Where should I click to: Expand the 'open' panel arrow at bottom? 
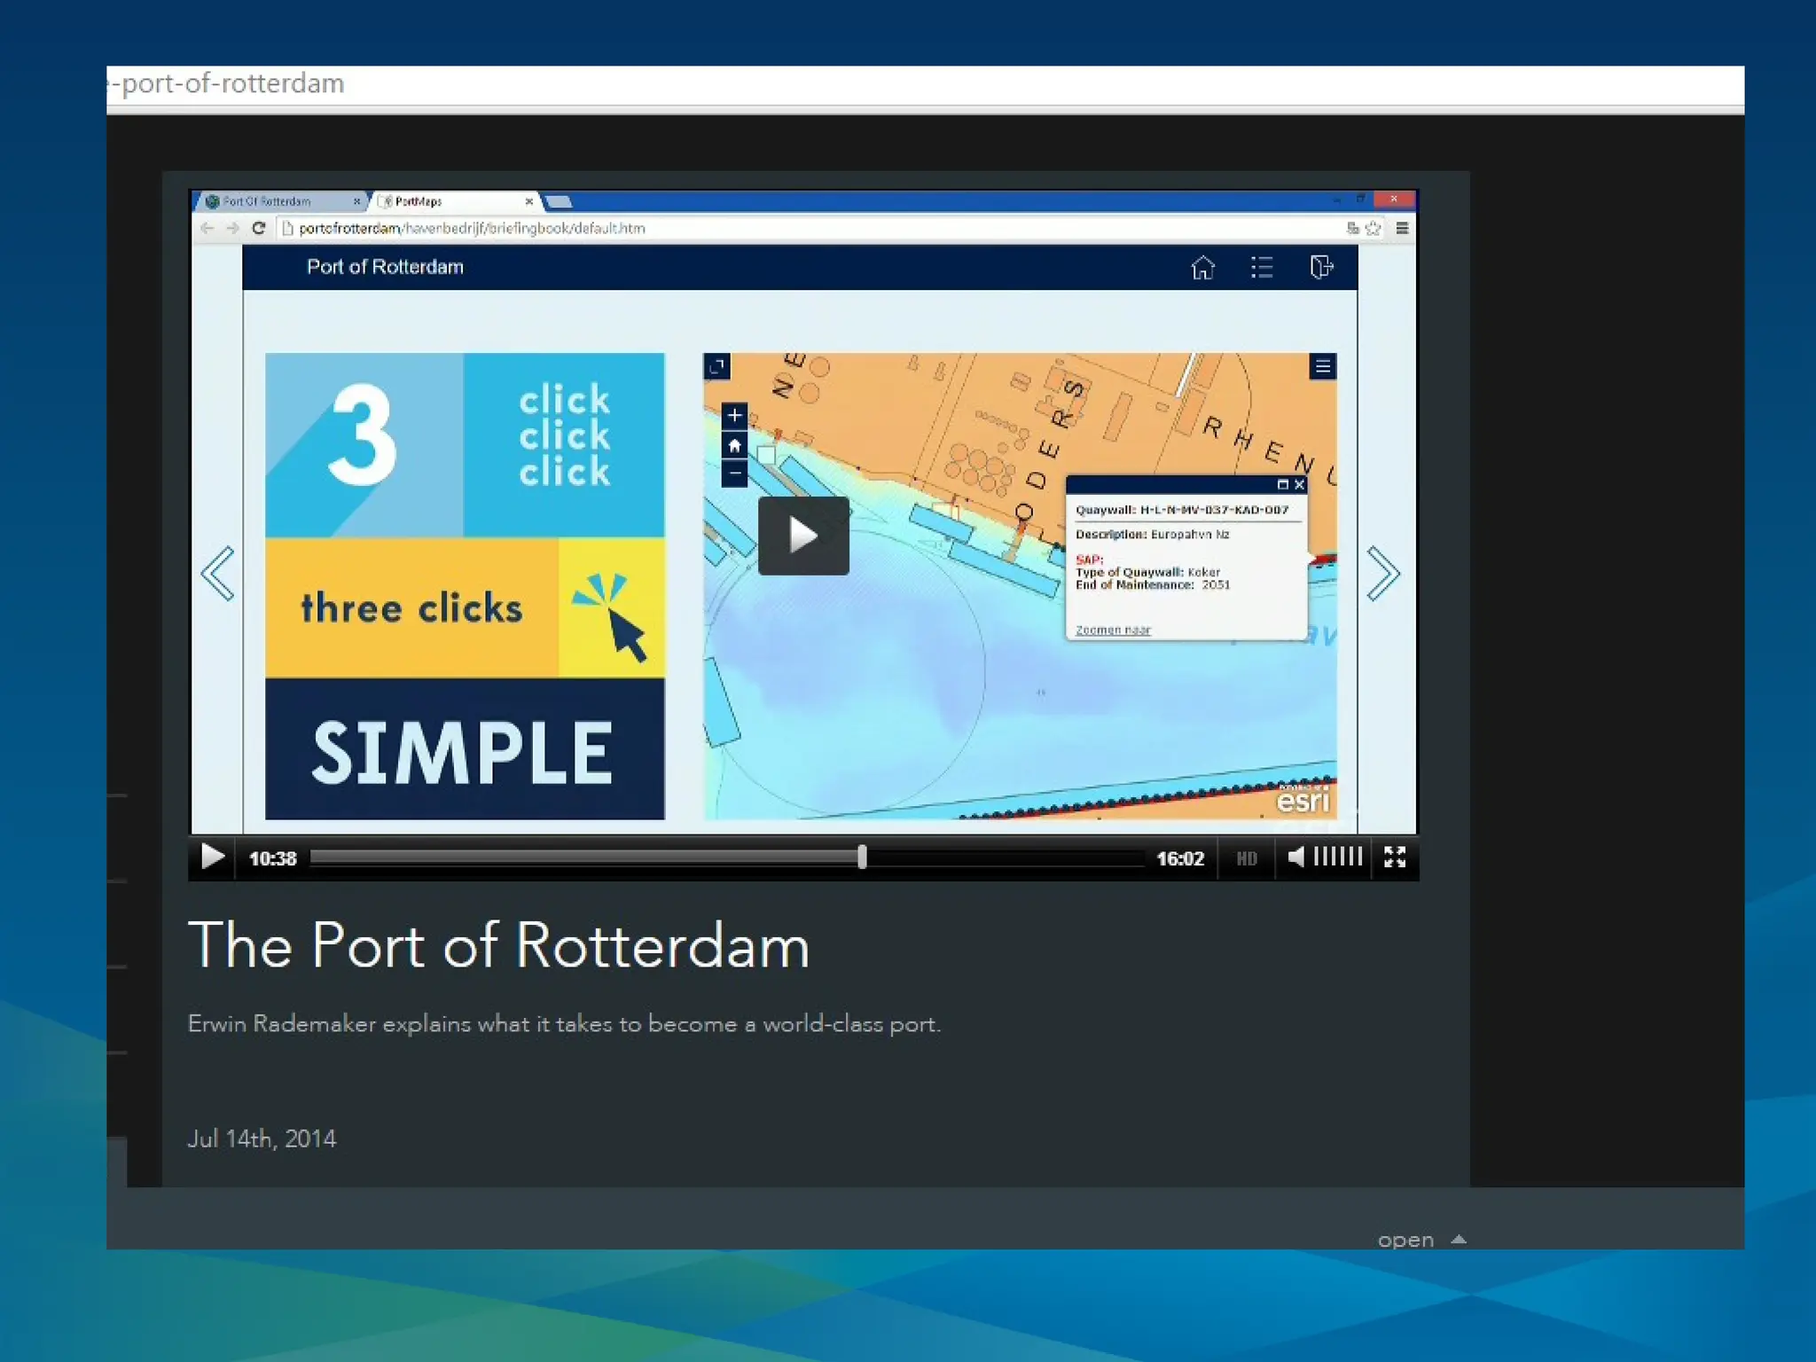coord(1458,1240)
